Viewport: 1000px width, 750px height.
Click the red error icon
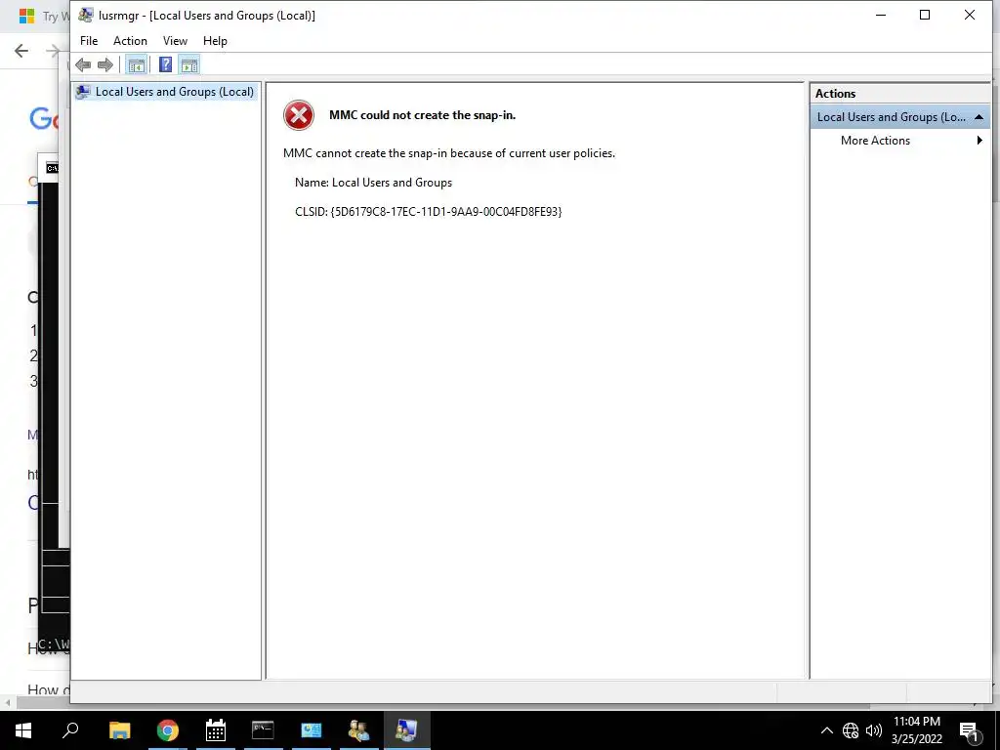pos(299,115)
